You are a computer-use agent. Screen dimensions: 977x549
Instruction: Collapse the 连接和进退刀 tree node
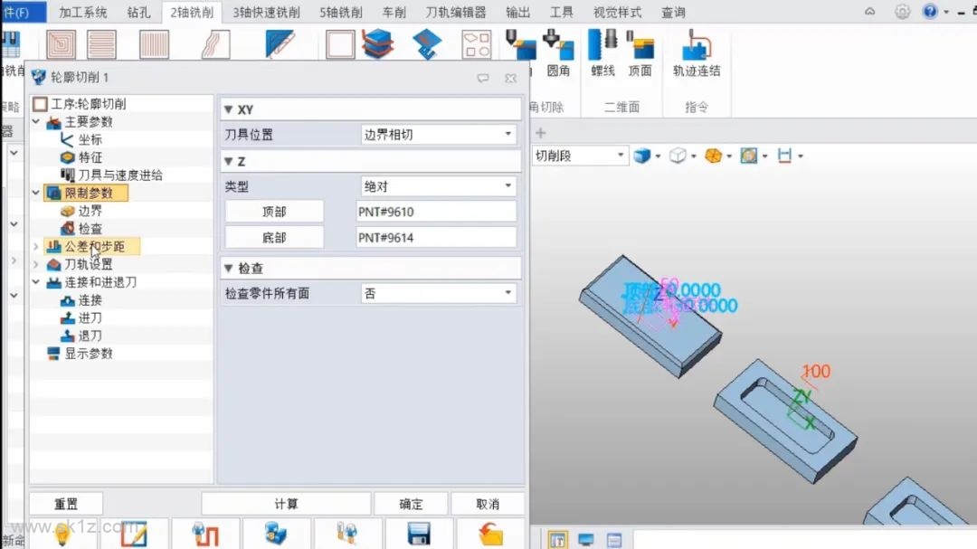(36, 282)
